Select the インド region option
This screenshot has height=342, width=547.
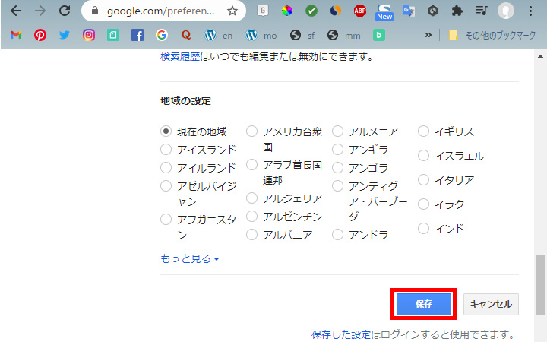tap(423, 229)
